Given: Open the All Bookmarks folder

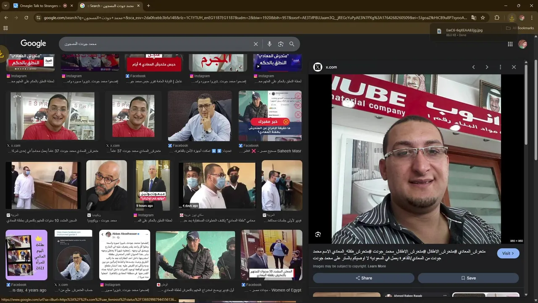Looking at the screenshot, I should pyautogui.click(x=520, y=28).
